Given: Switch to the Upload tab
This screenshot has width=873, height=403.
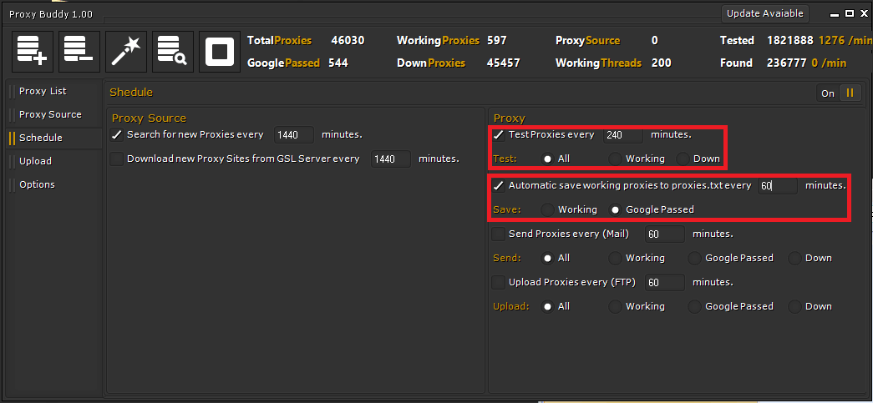Looking at the screenshot, I should click(35, 161).
